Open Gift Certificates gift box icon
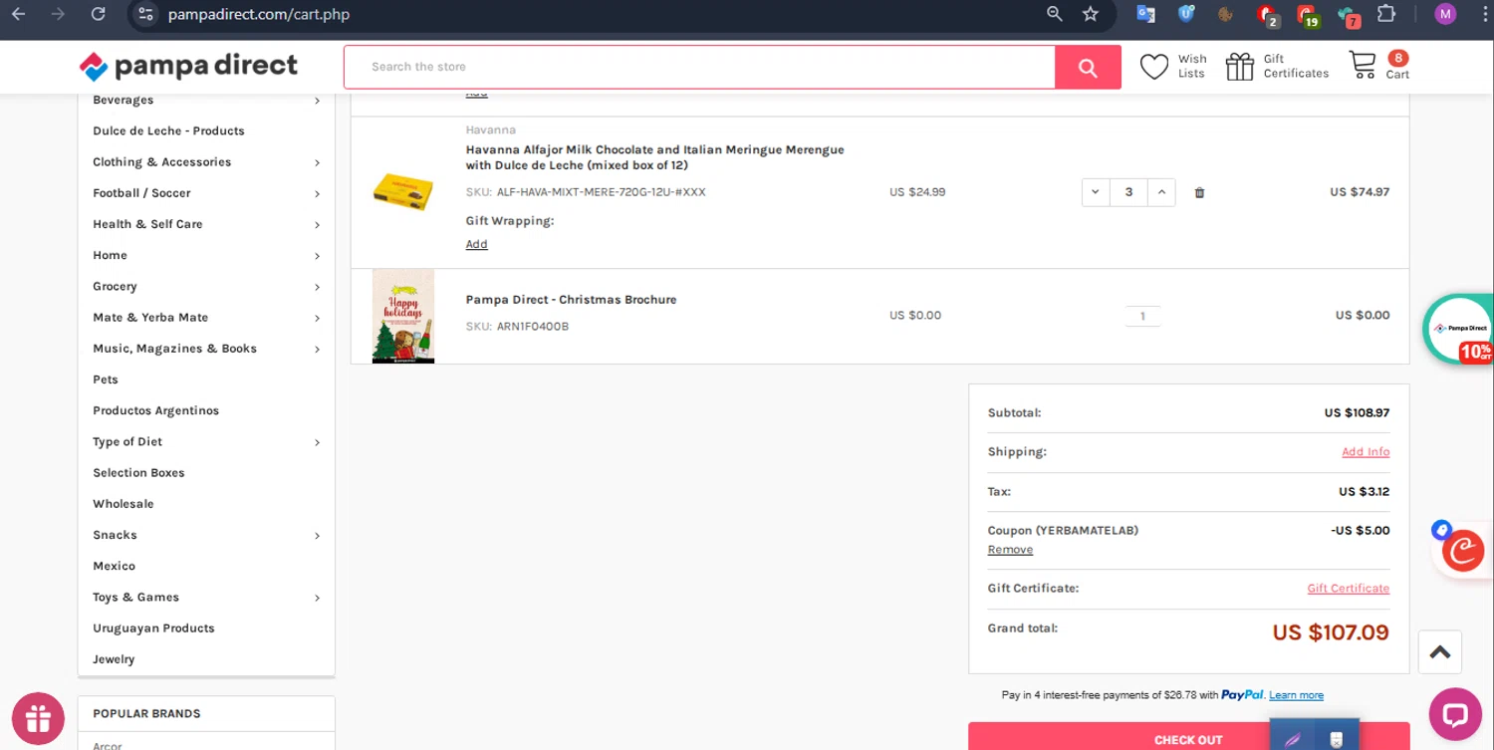 (1240, 67)
